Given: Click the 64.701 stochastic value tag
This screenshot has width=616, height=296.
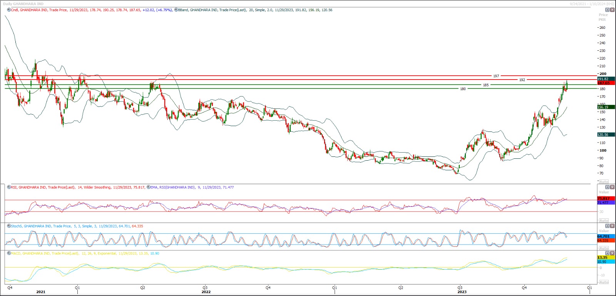Looking at the screenshot, I should coord(606,236).
